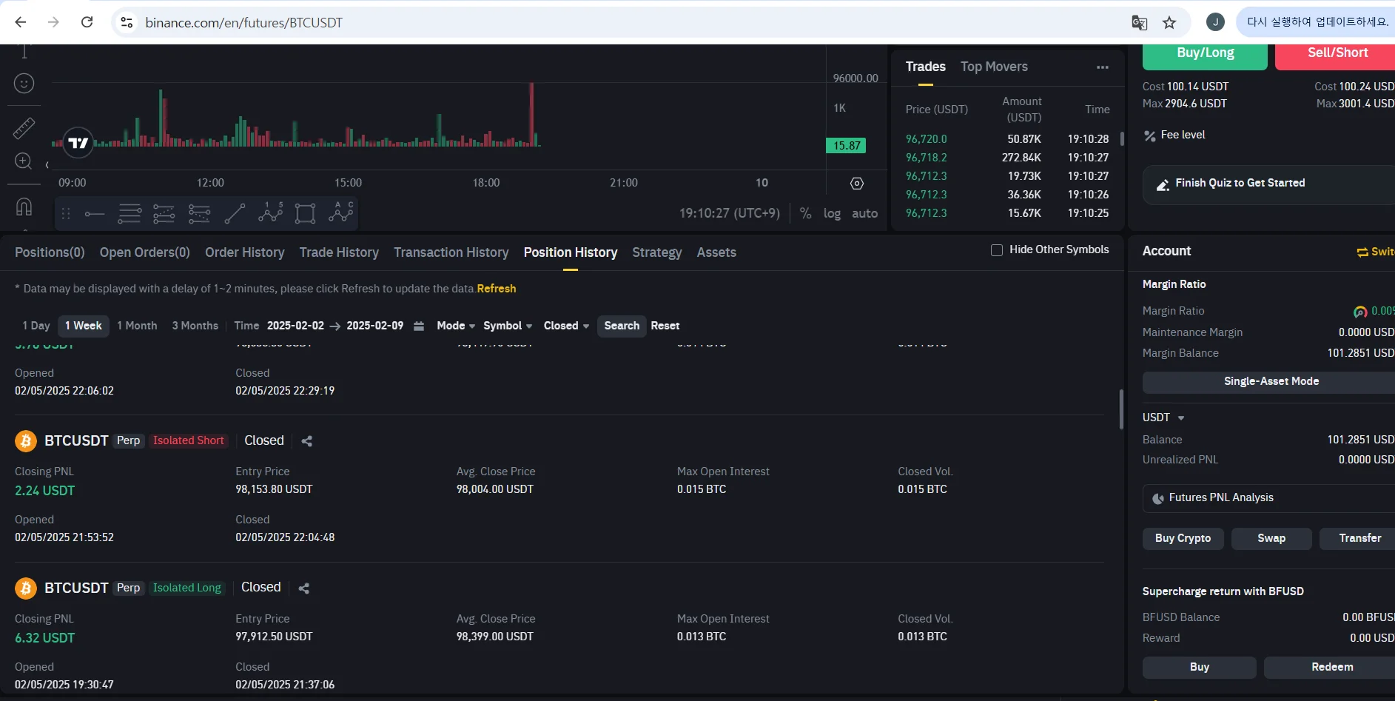Bookmark this page with the star icon
Image resolution: width=1395 pixels, height=701 pixels.
pos(1169,23)
